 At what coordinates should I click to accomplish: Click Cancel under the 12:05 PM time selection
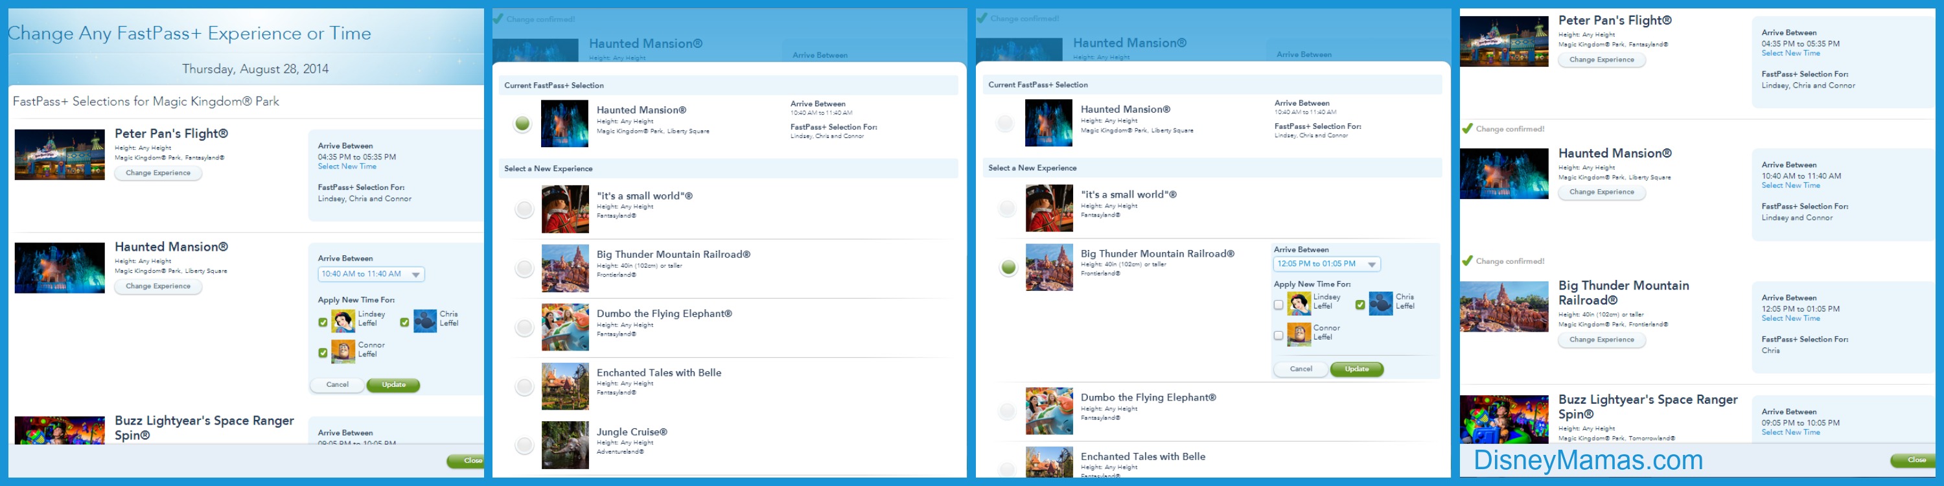[1301, 369]
